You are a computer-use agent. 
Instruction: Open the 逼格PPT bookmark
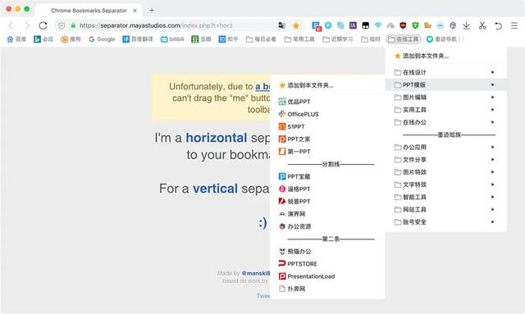327,189
